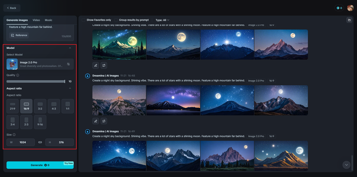Switch to the Music tab
Image resolution: width=357 pixels, height=177 pixels.
[49, 20]
